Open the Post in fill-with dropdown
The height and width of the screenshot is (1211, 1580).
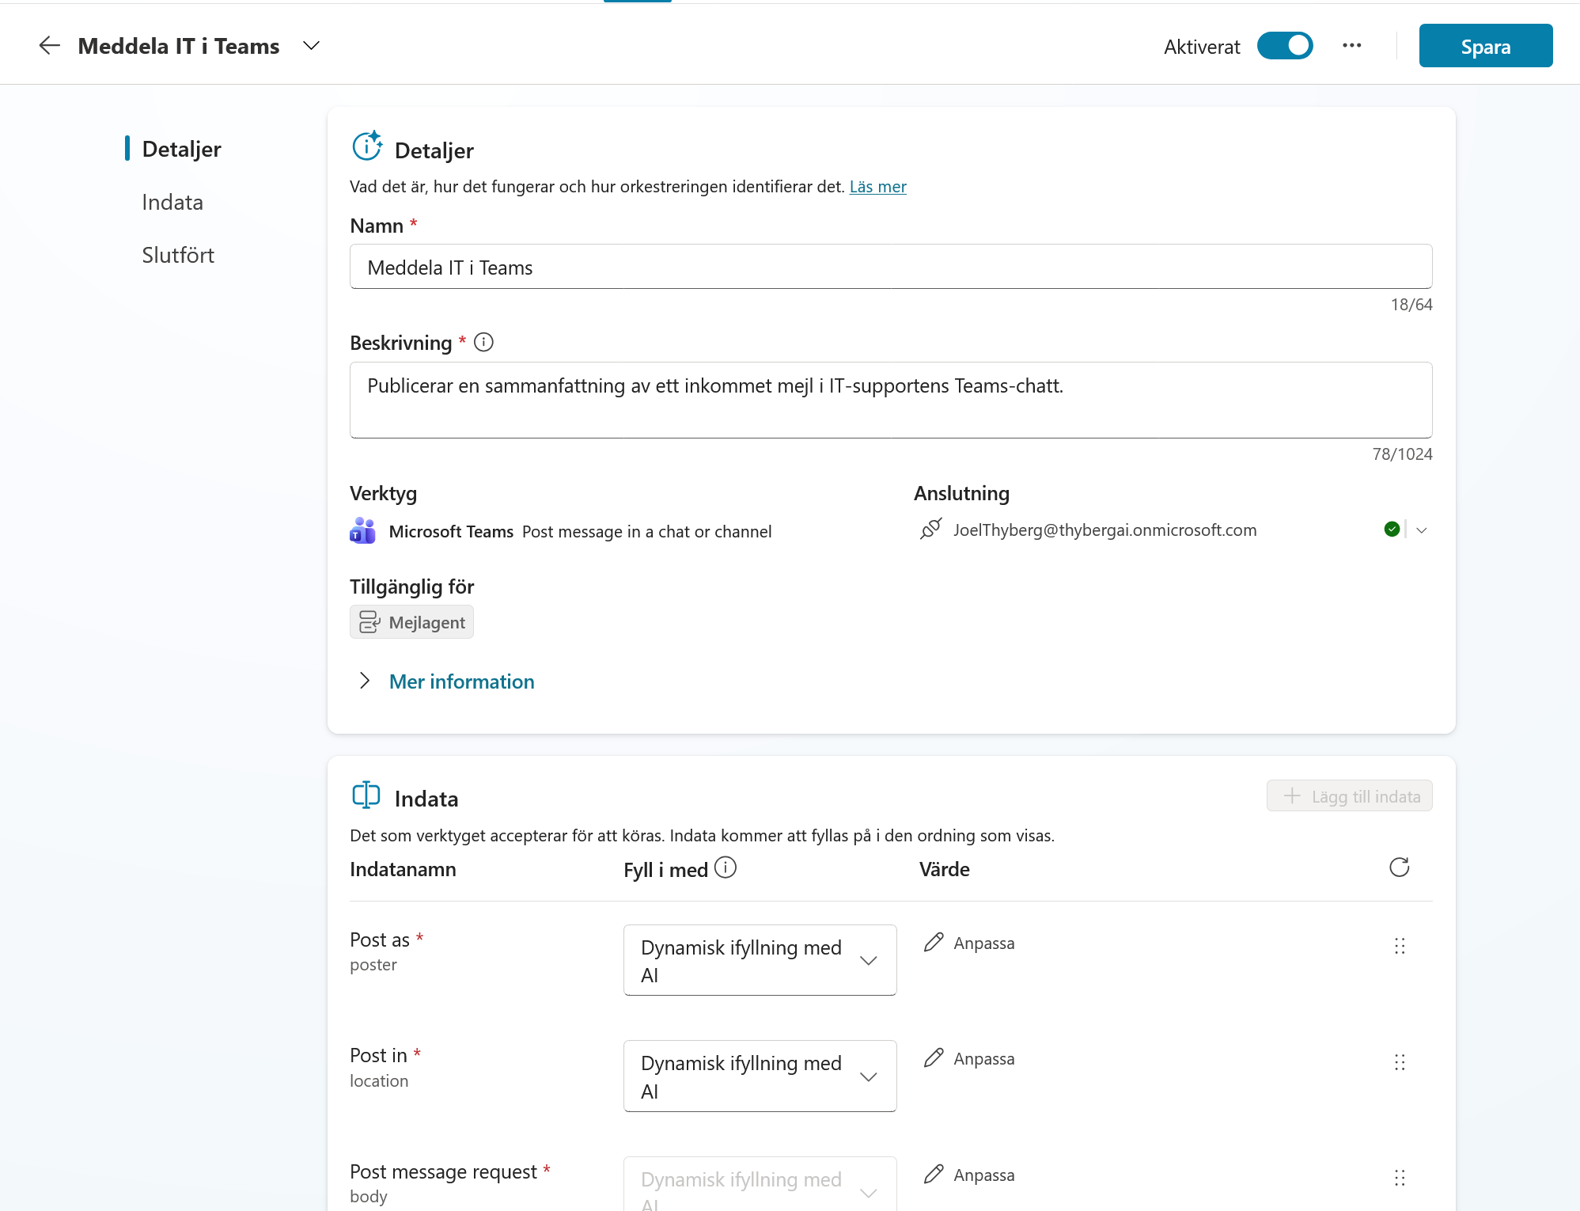pos(760,1076)
